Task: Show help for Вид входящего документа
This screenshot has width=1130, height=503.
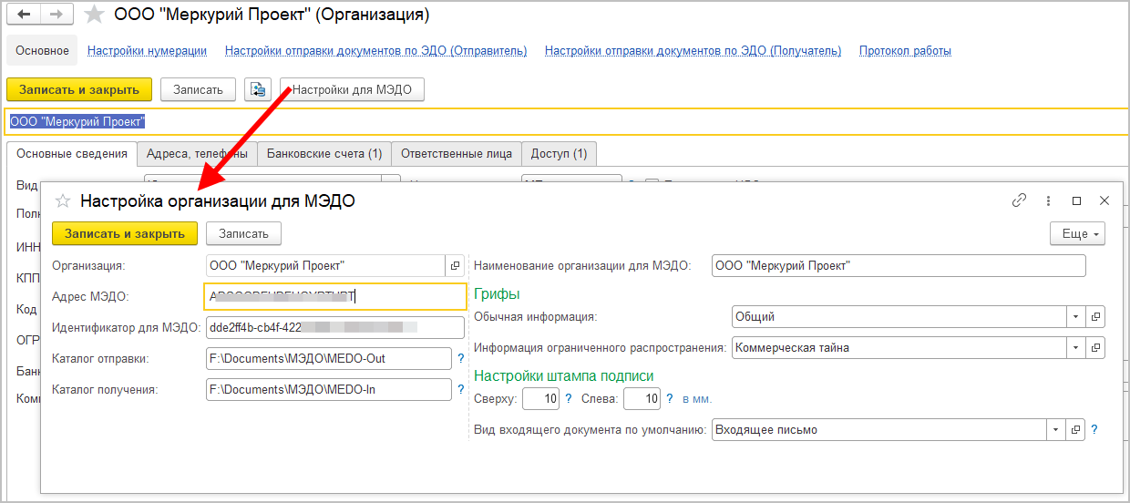Action: (1094, 430)
